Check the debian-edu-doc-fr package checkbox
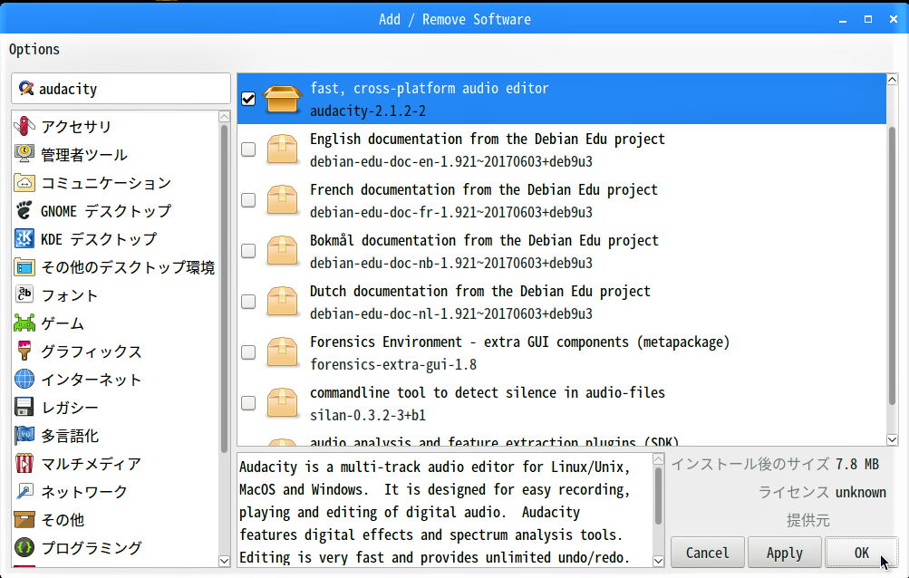 click(248, 200)
